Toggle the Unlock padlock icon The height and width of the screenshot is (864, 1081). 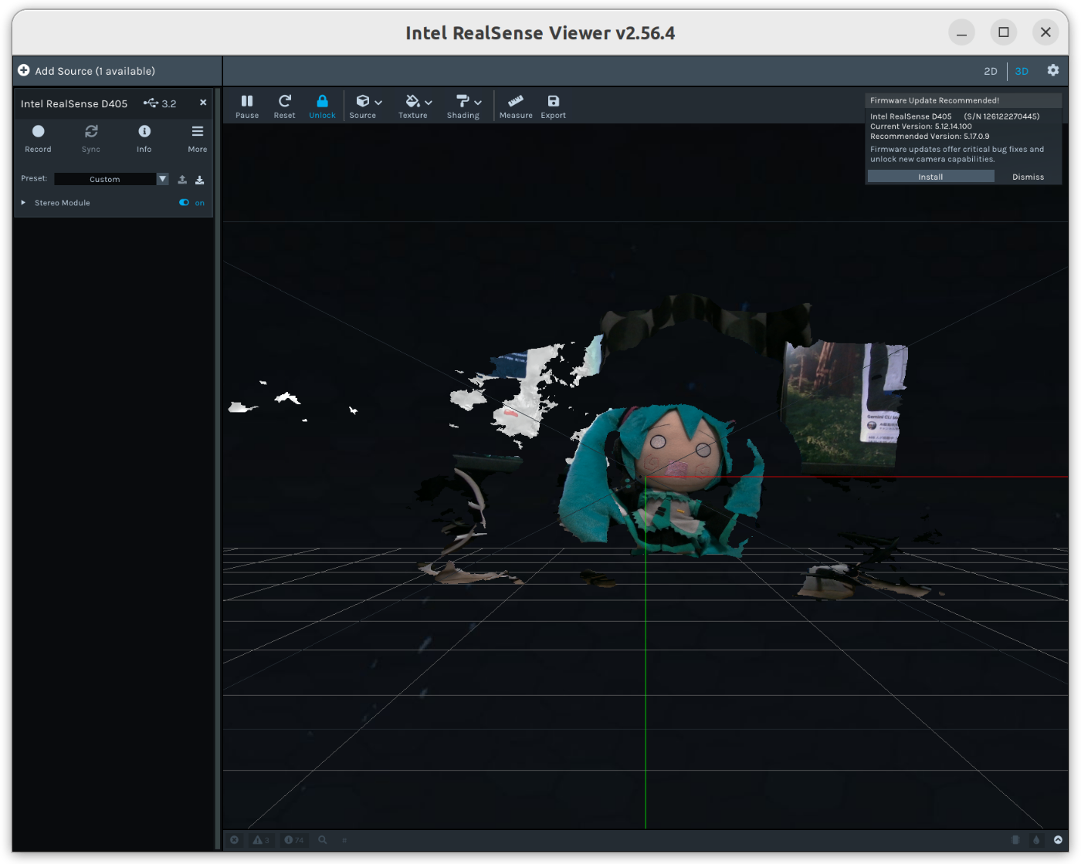click(322, 106)
